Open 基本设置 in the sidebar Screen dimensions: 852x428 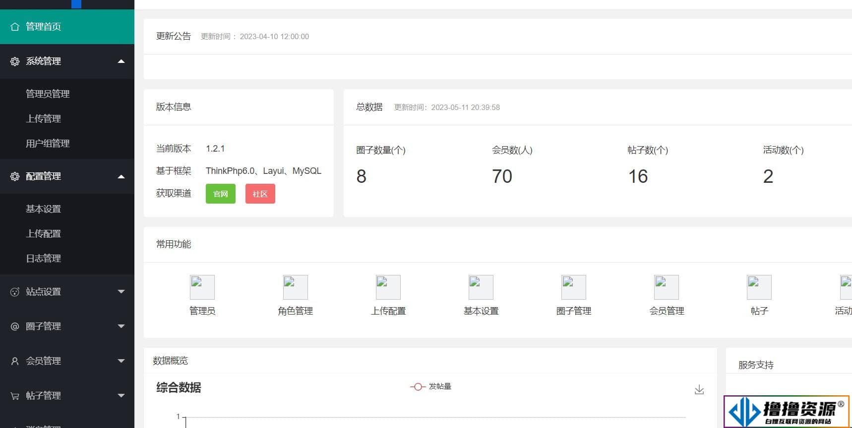tap(43, 209)
